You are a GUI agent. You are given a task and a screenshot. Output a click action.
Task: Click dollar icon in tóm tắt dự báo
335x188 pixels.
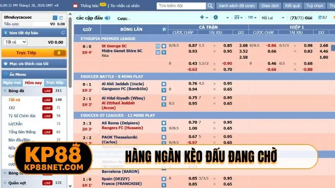pyautogui.click(x=5, y=33)
